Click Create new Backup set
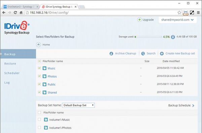202x133 pixels. pos(180,53)
